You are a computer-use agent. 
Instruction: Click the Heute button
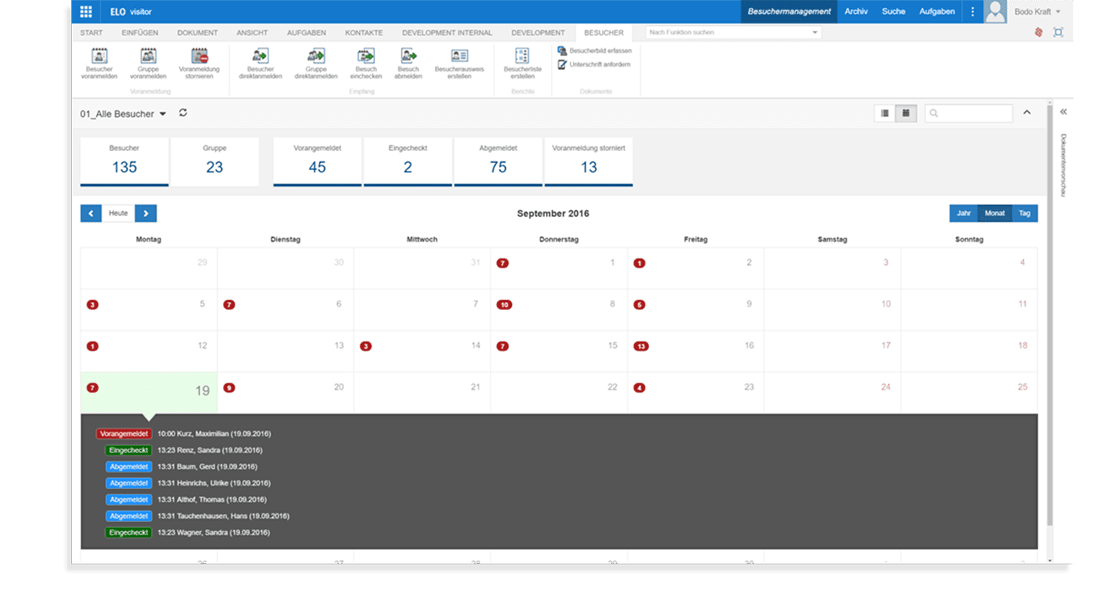point(118,213)
